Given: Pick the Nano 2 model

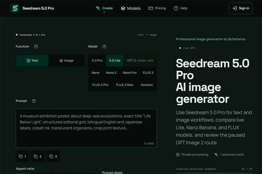Looking at the screenshot, I should tap(111, 73).
